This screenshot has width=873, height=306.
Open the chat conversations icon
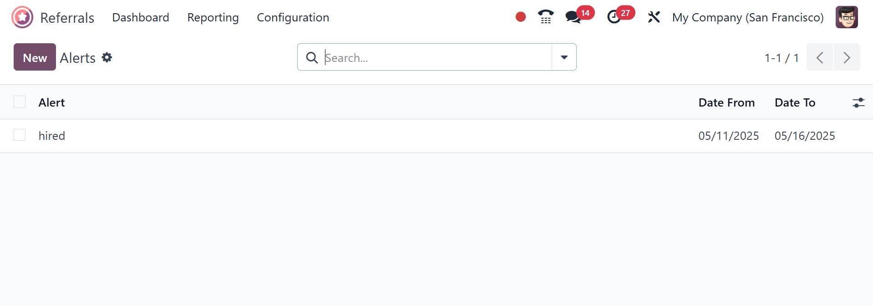pos(573,17)
